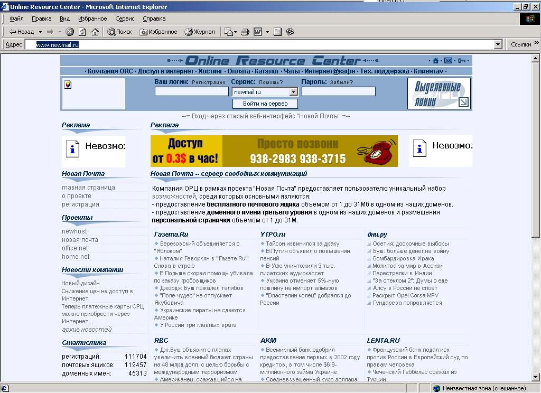Click the flower-shaped icon ending the toolbar

[x=290, y=32]
